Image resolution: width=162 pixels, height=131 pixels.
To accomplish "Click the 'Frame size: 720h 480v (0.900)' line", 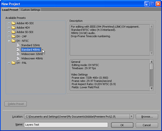I will (x=90, y=78).
